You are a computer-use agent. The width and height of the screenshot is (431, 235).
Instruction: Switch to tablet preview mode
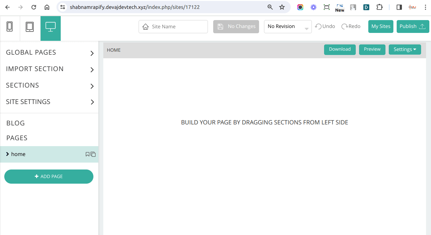pyautogui.click(x=30, y=27)
